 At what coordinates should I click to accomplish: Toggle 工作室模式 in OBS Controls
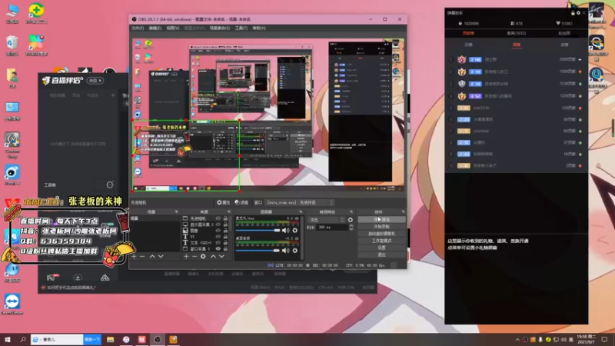(381, 241)
